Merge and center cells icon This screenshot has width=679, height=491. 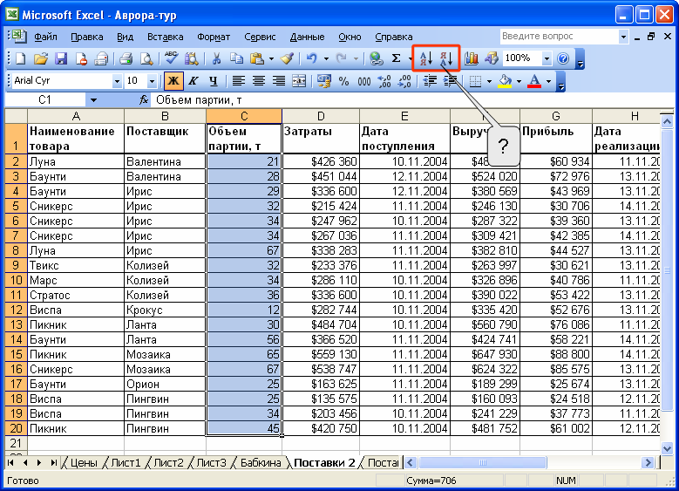click(x=299, y=80)
